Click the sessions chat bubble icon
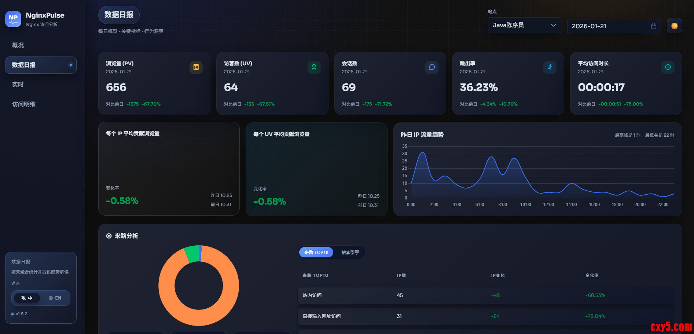This screenshot has width=694, height=334. click(432, 67)
